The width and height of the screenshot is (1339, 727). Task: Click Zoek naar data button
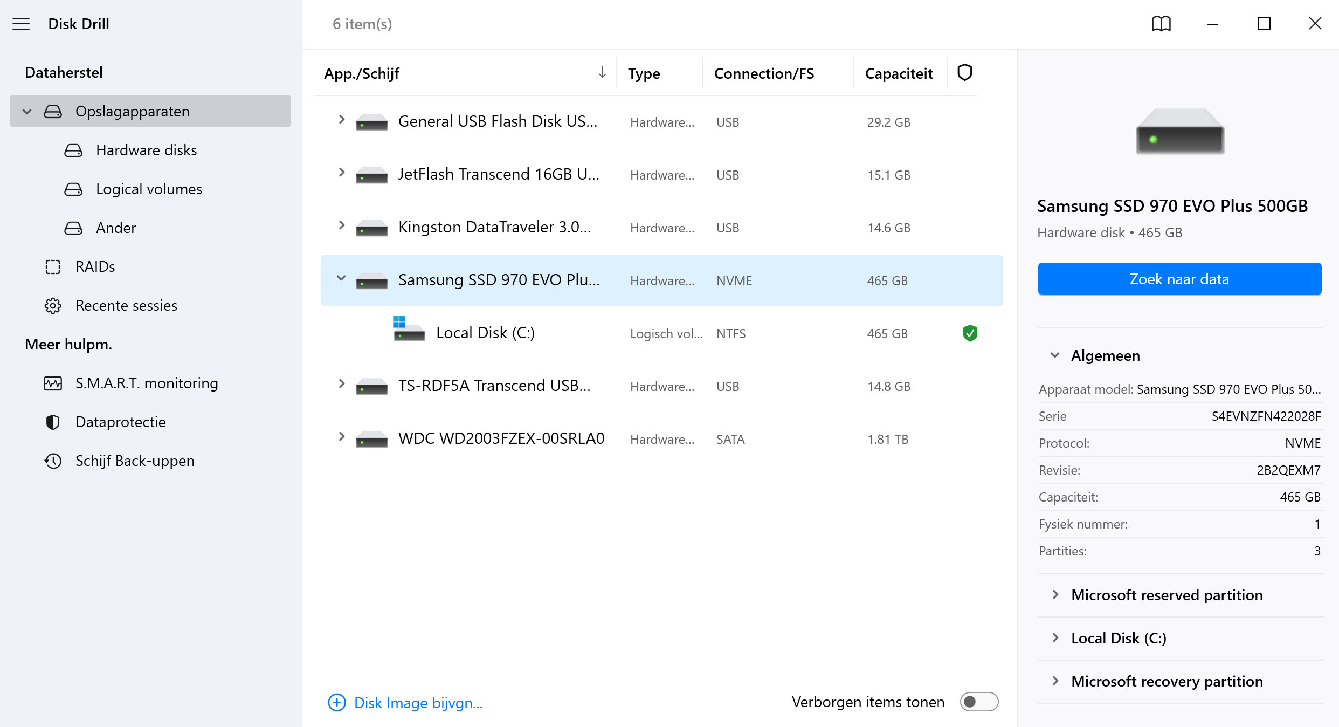click(1179, 279)
